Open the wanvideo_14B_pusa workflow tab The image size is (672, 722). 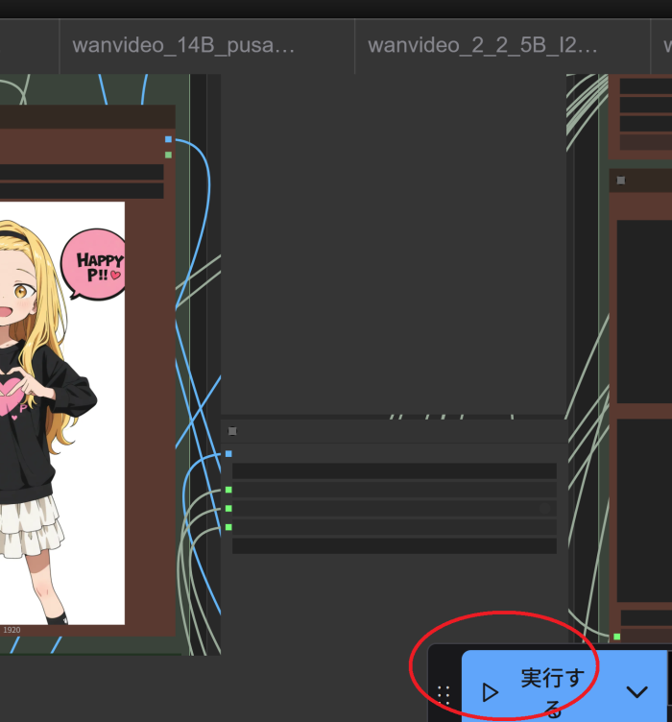pyautogui.click(x=207, y=45)
